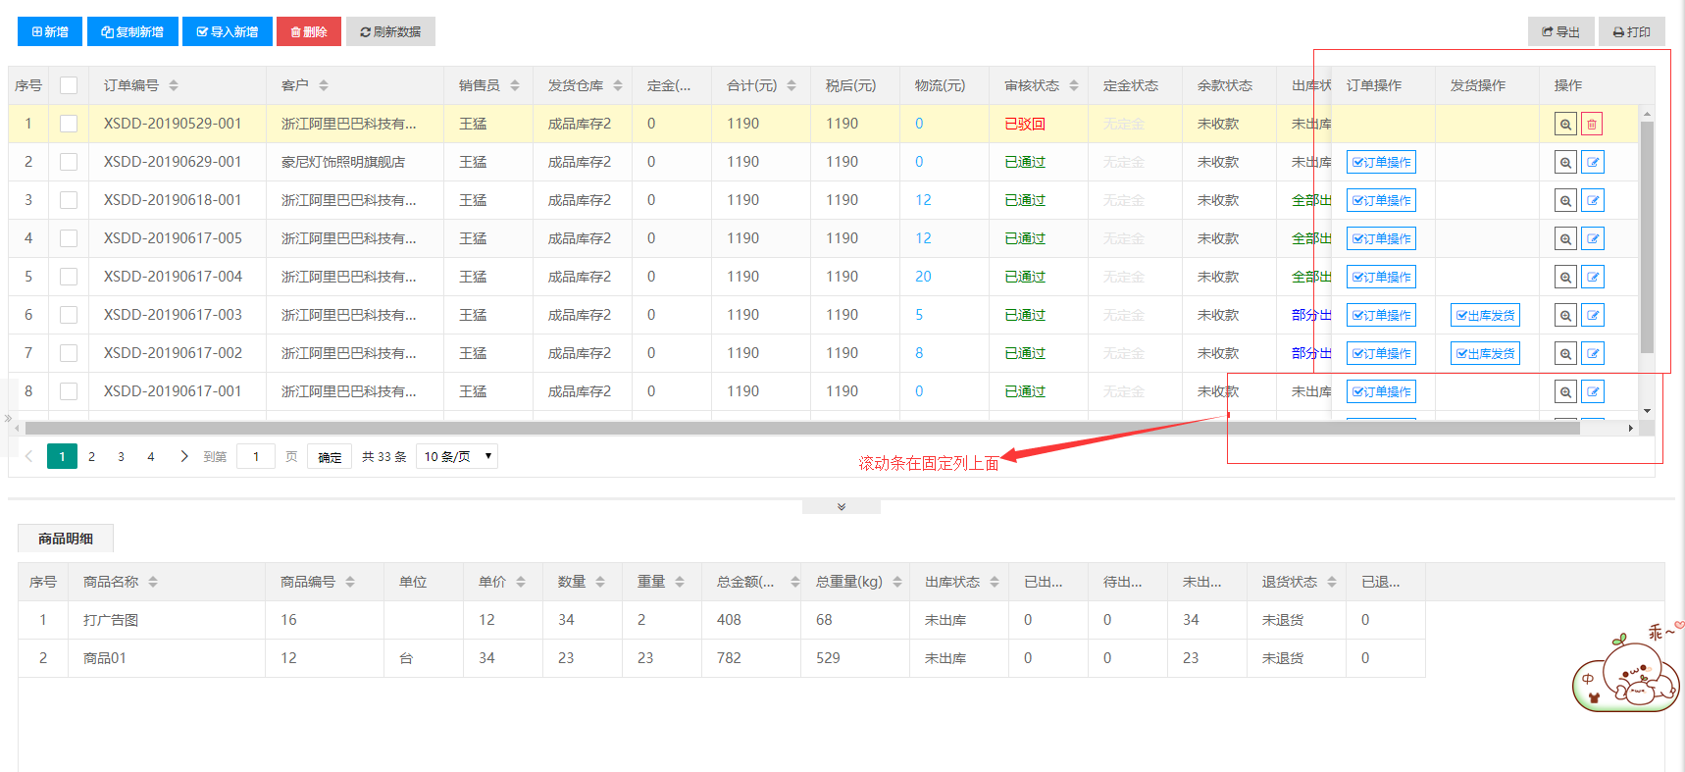
Task: Sort product details by 商品名称 sort icon
Action: point(153,583)
